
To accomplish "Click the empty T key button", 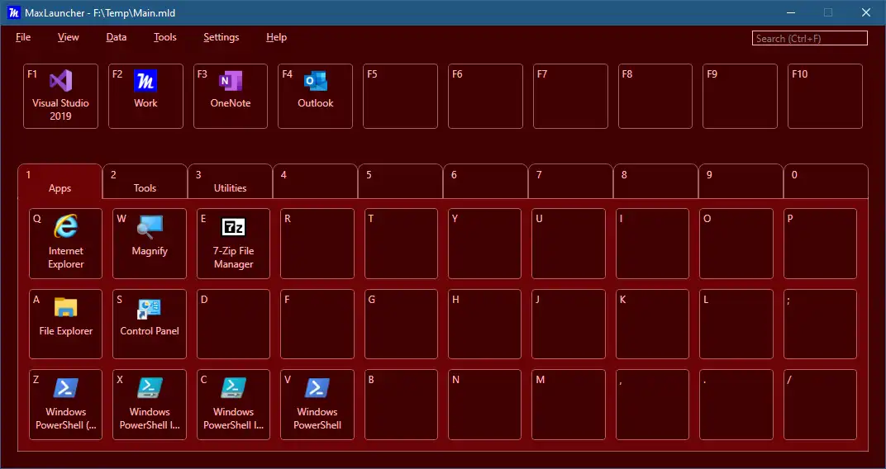I will click(401, 244).
